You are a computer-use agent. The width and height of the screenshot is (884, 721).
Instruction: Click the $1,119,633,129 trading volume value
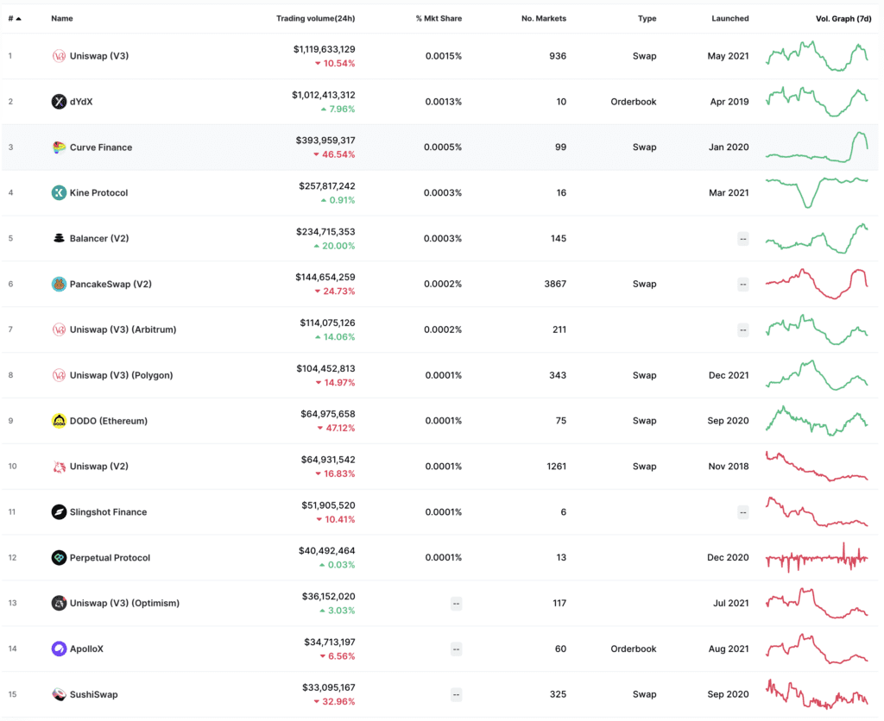pos(325,49)
